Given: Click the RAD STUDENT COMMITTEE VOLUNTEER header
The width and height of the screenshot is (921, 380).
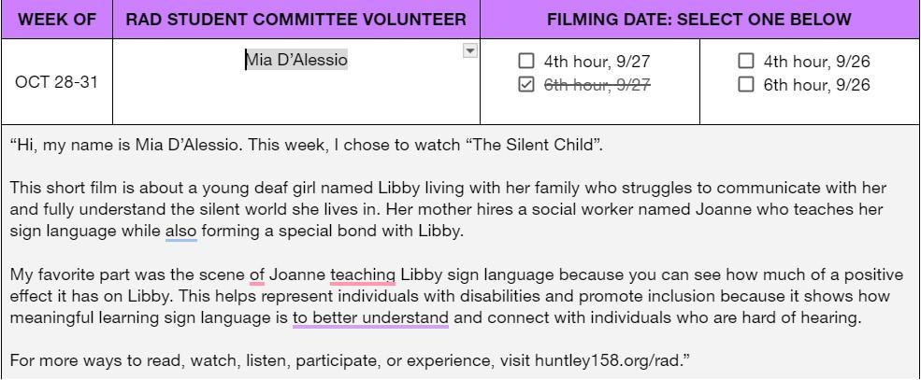Looking at the screenshot, I should coord(295,20).
